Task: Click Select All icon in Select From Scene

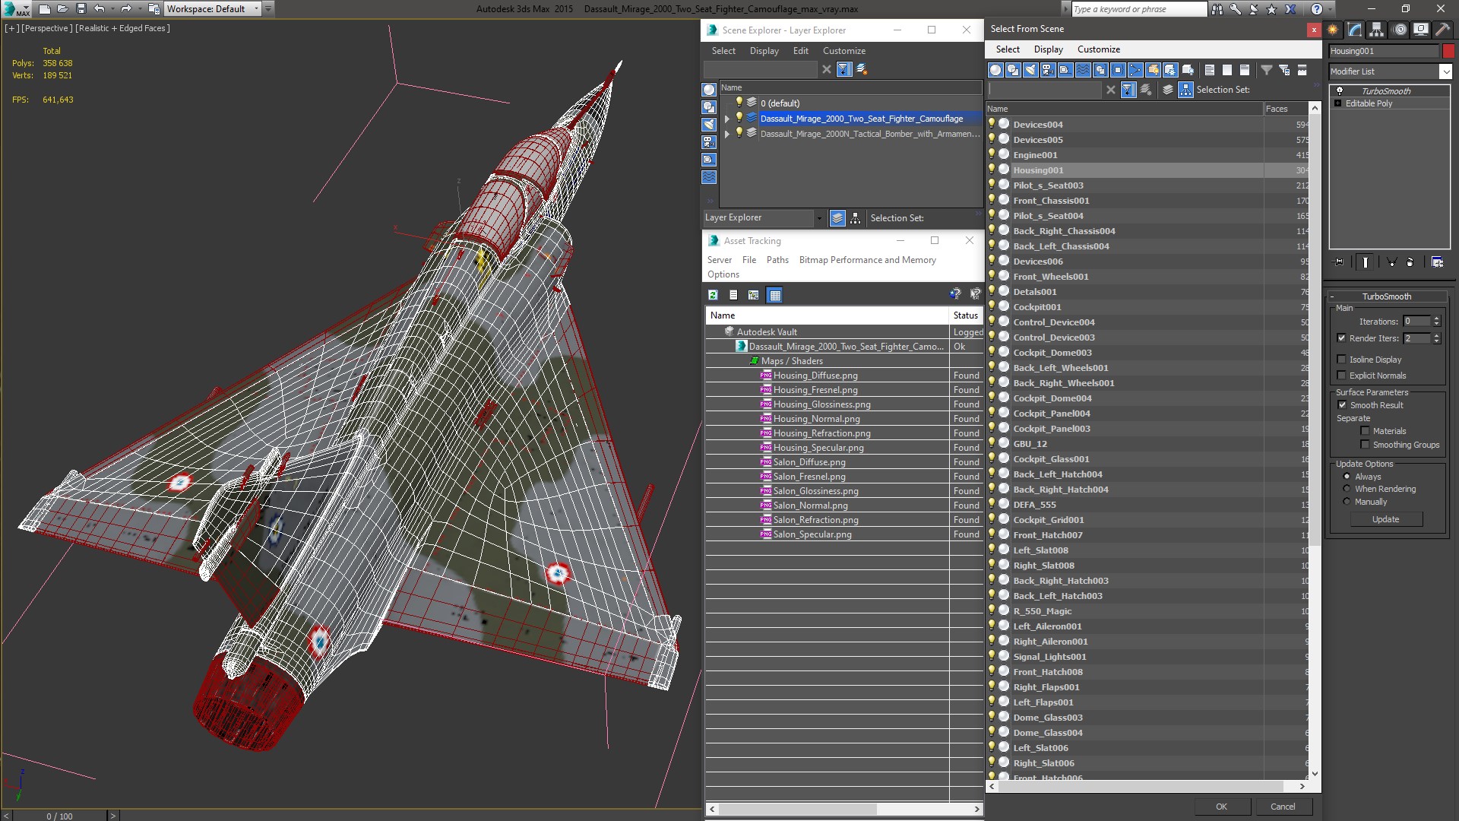Action: coord(1210,70)
